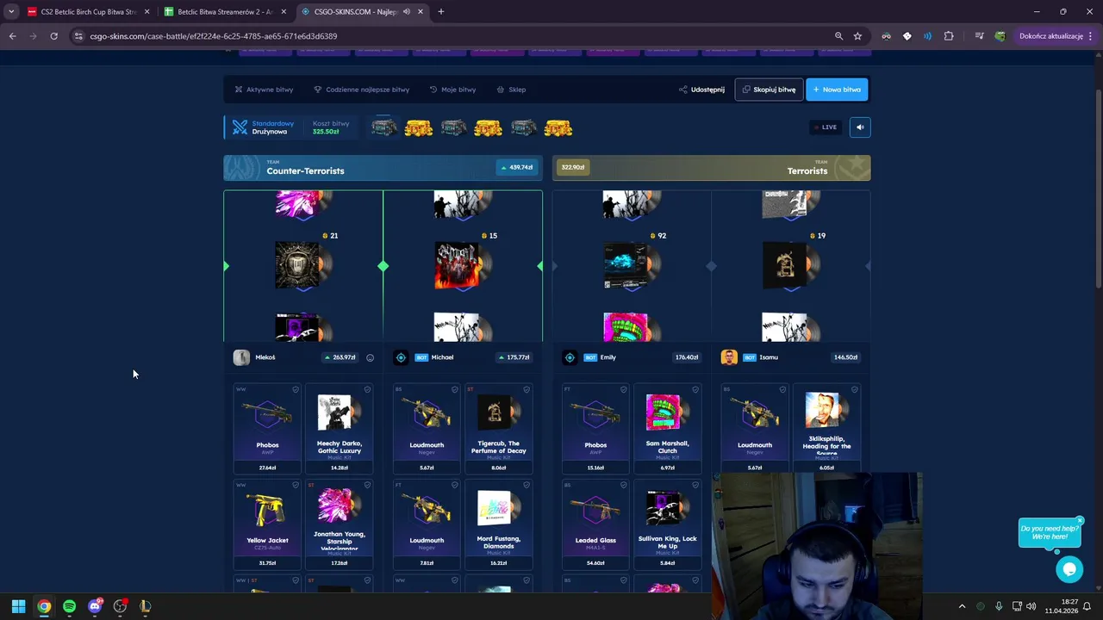Switch to Betclic Bitwa Streamerów 2 tab
This screenshot has width=1103, height=620.
[x=224, y=12]
